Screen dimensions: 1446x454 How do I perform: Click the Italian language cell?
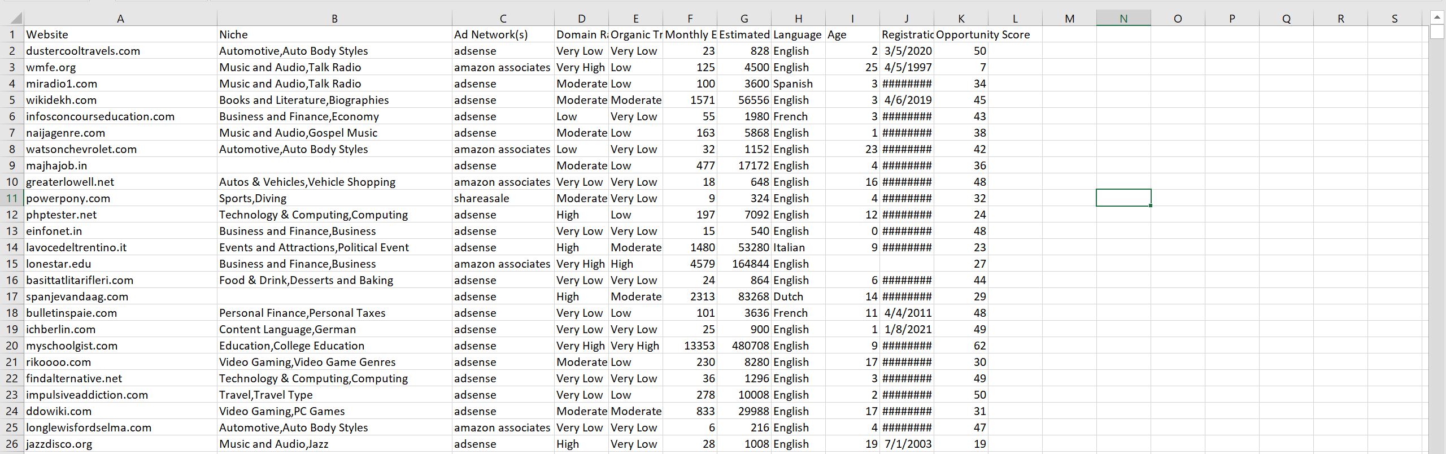pos(798,247)
